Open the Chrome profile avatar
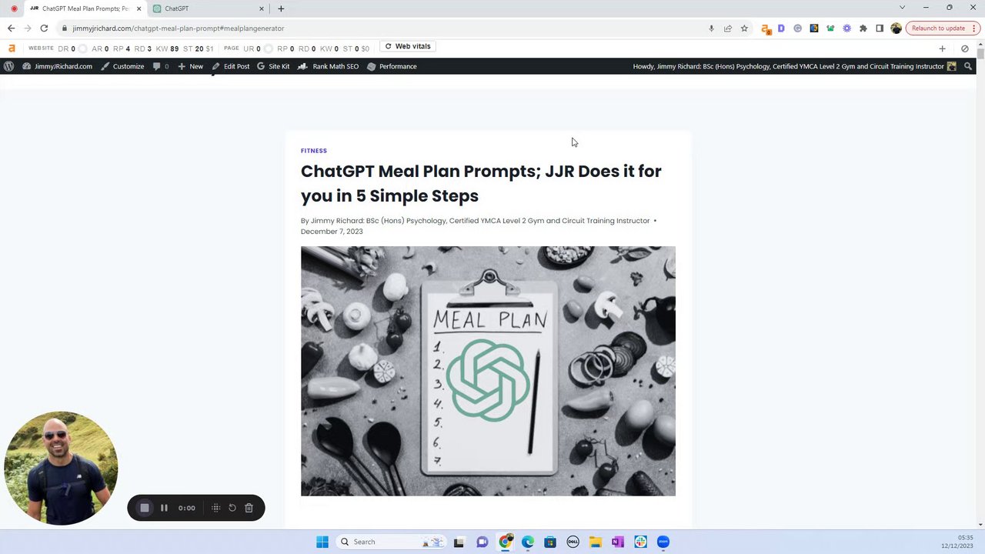This screenshot has width=985, height=554. pyautogui.click(x=896, y=28)
